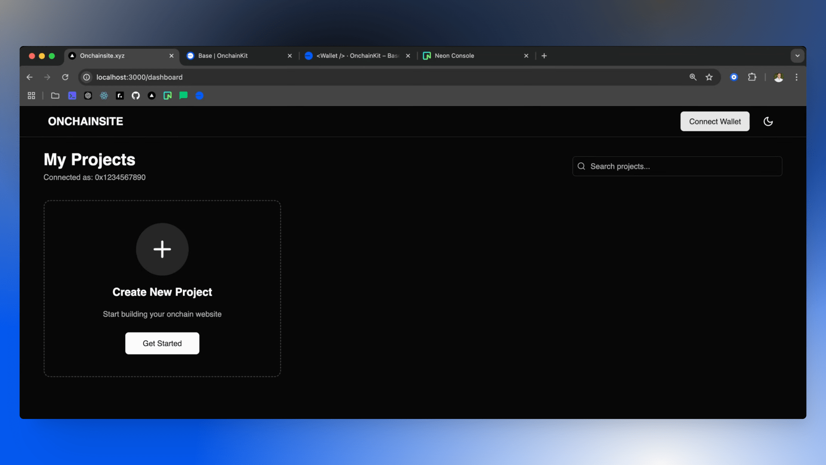Open the tab search chevron
The image size is (826, 465).
point(798,56)
